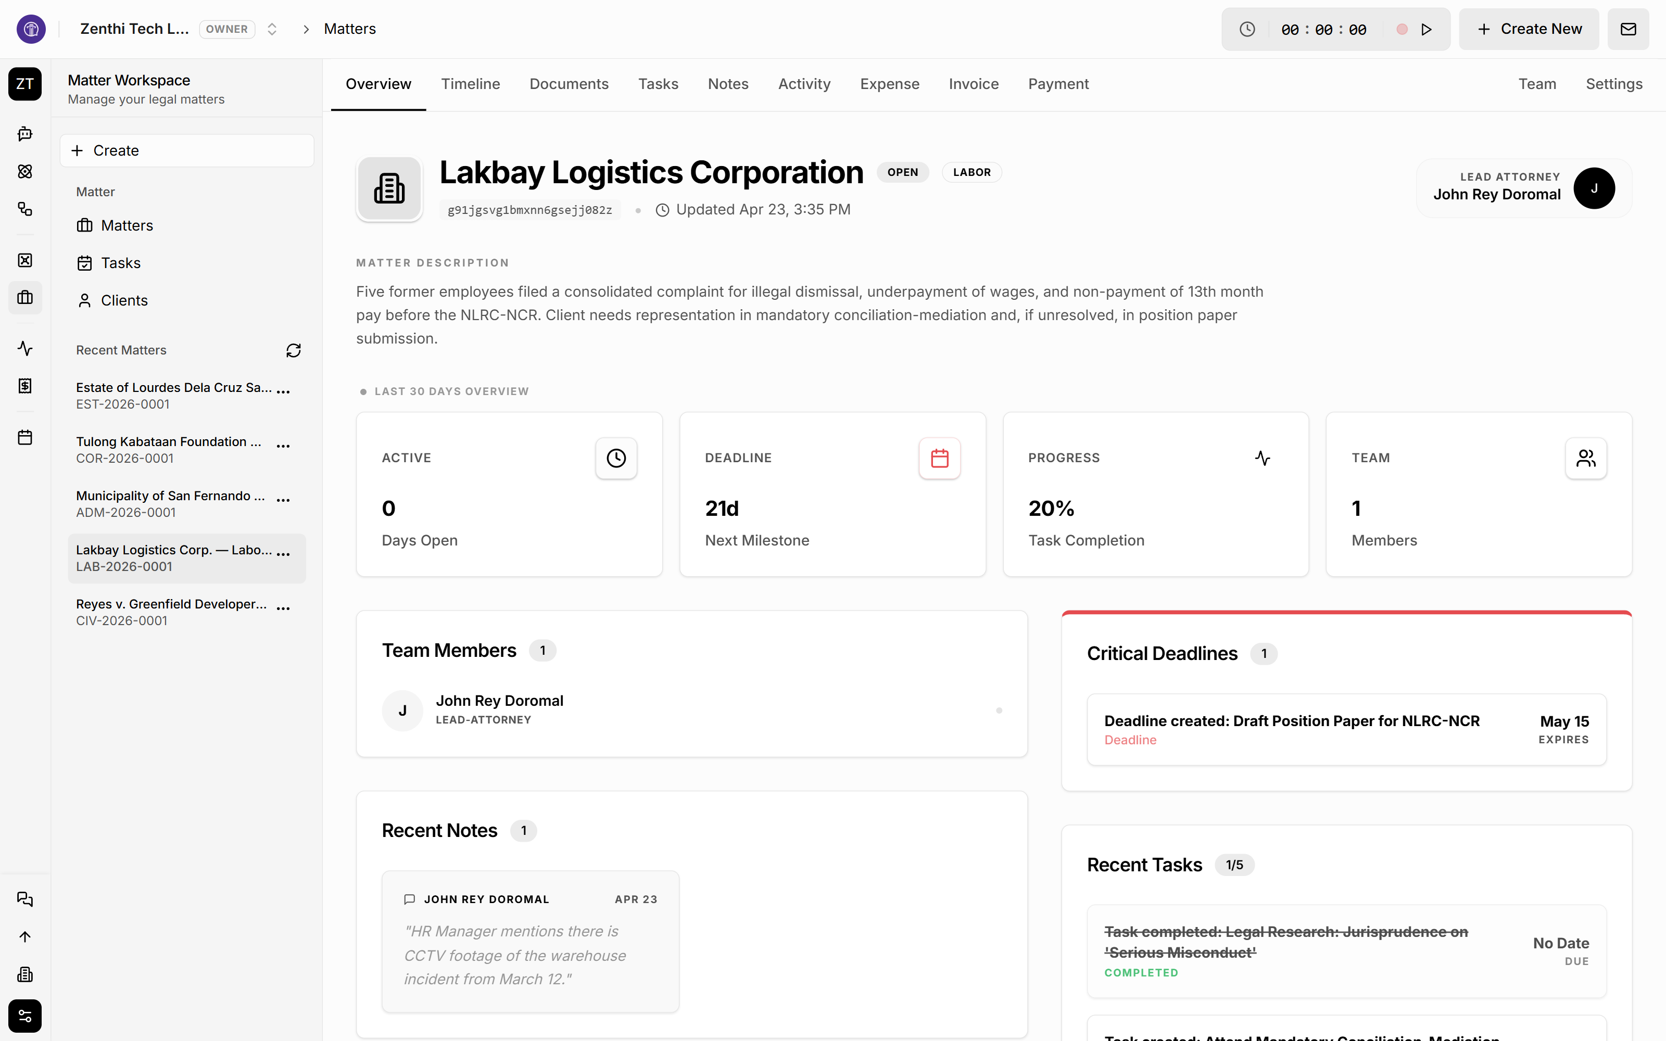Screen dimensions: 1666x1041
Task: Open options for Tulong Kabataan Foundation
Action: click(x=283, y=446)
